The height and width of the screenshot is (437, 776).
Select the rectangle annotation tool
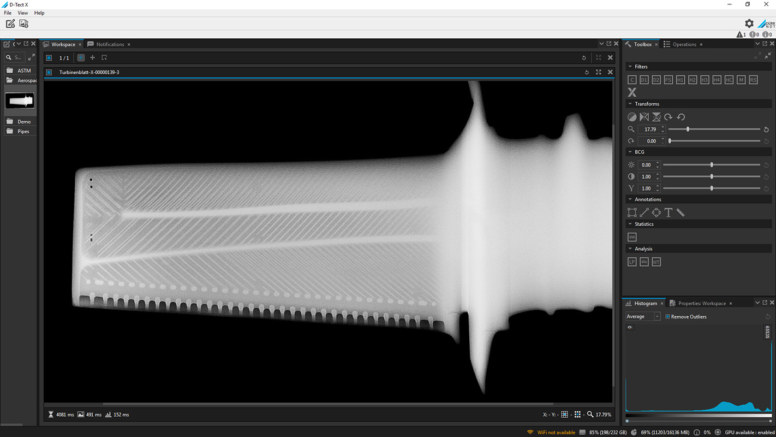point(632,212)
